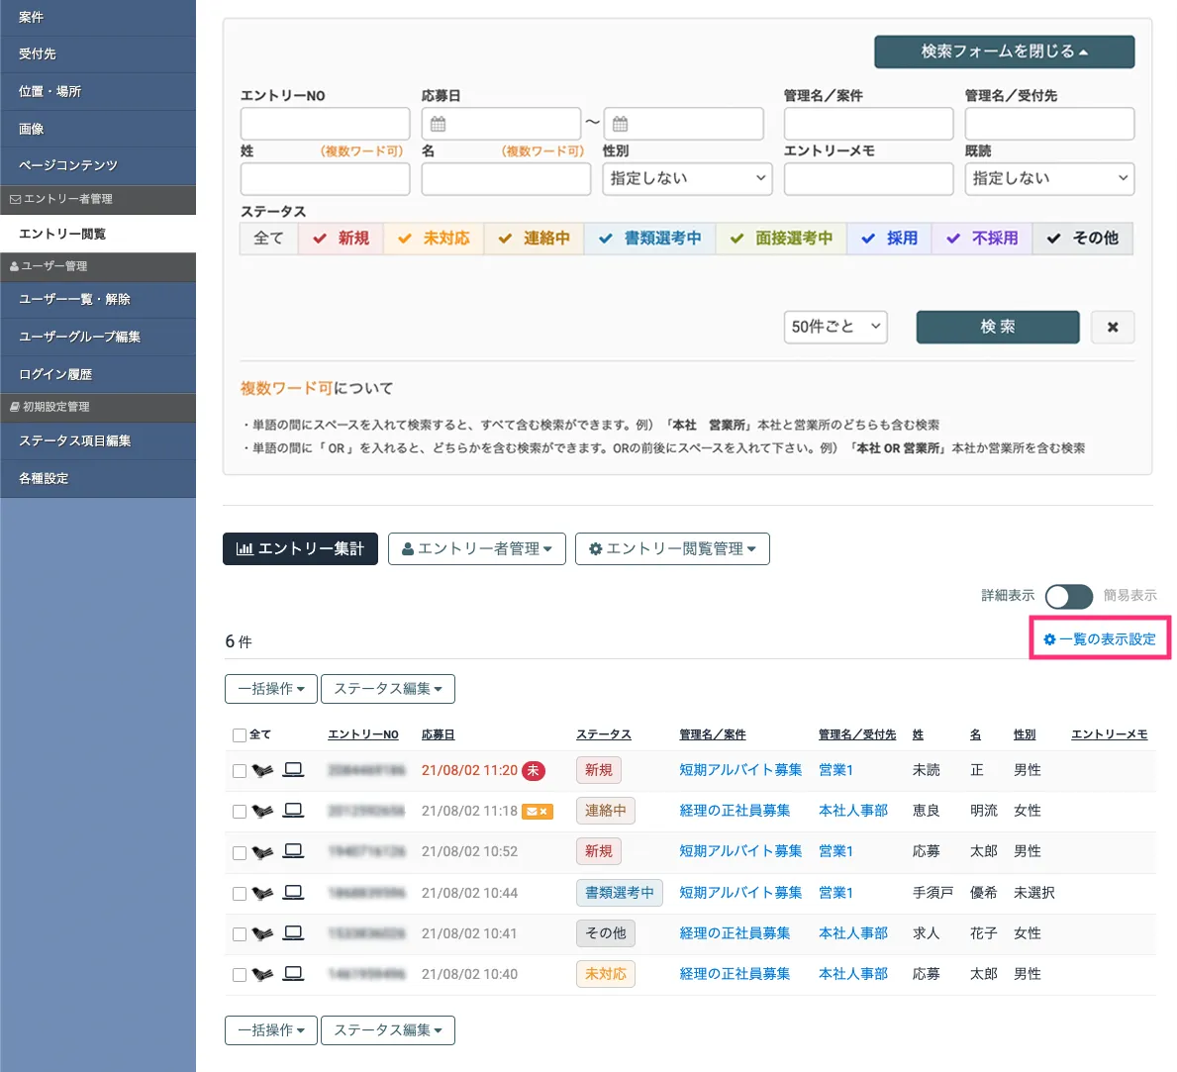
Task: Click the 一覧の表示設定 link
Action: tap(1100, 639)
